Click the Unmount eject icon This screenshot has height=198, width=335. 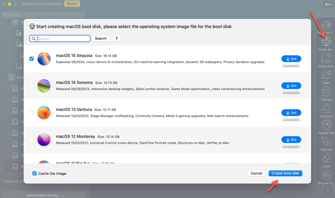pos(326,109)
